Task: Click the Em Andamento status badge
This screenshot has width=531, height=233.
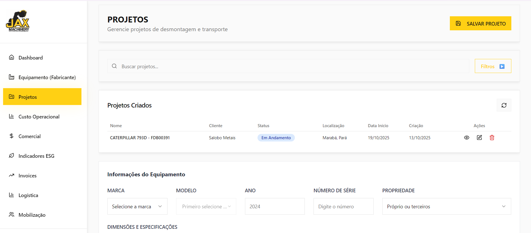Action: coord(276,138)
